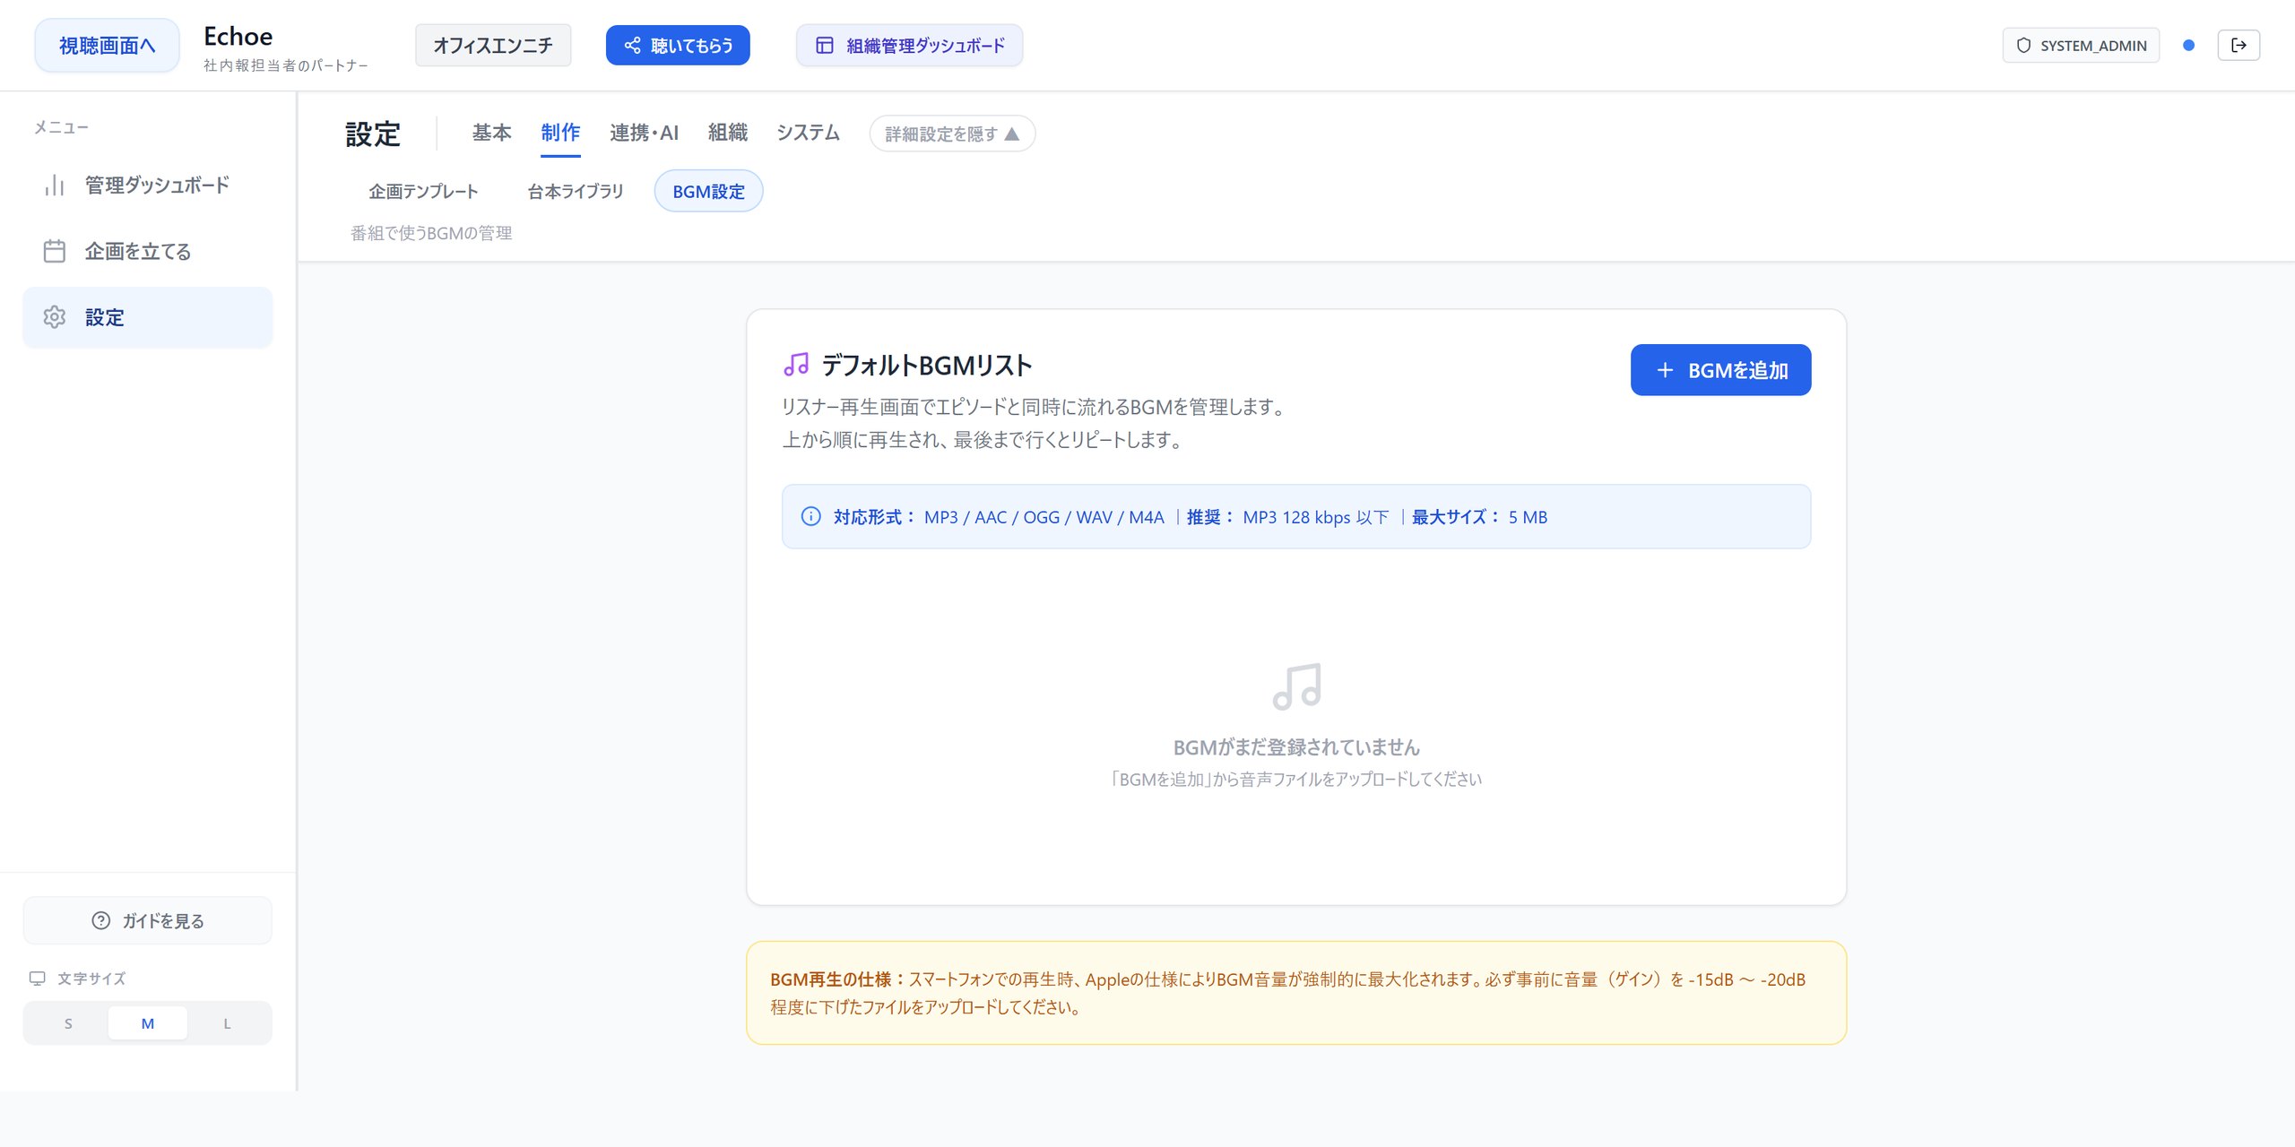2295x1147 pixels.
Task: Switch to 企画テンプレート sub-tab
Action: coord(423,191)
